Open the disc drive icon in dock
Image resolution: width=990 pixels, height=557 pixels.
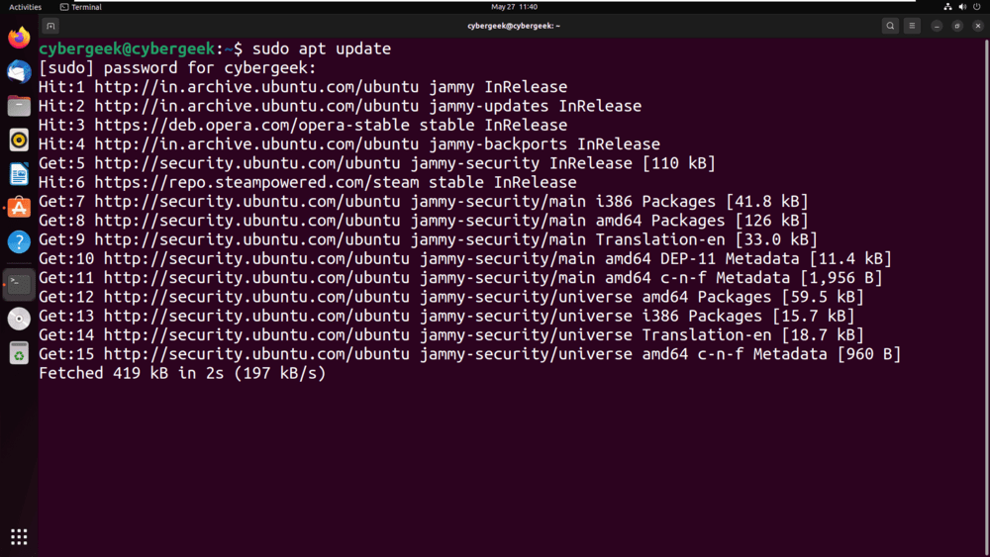(19, 320)
